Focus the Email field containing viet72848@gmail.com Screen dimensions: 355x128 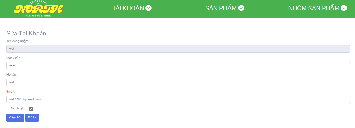point(178,99)
